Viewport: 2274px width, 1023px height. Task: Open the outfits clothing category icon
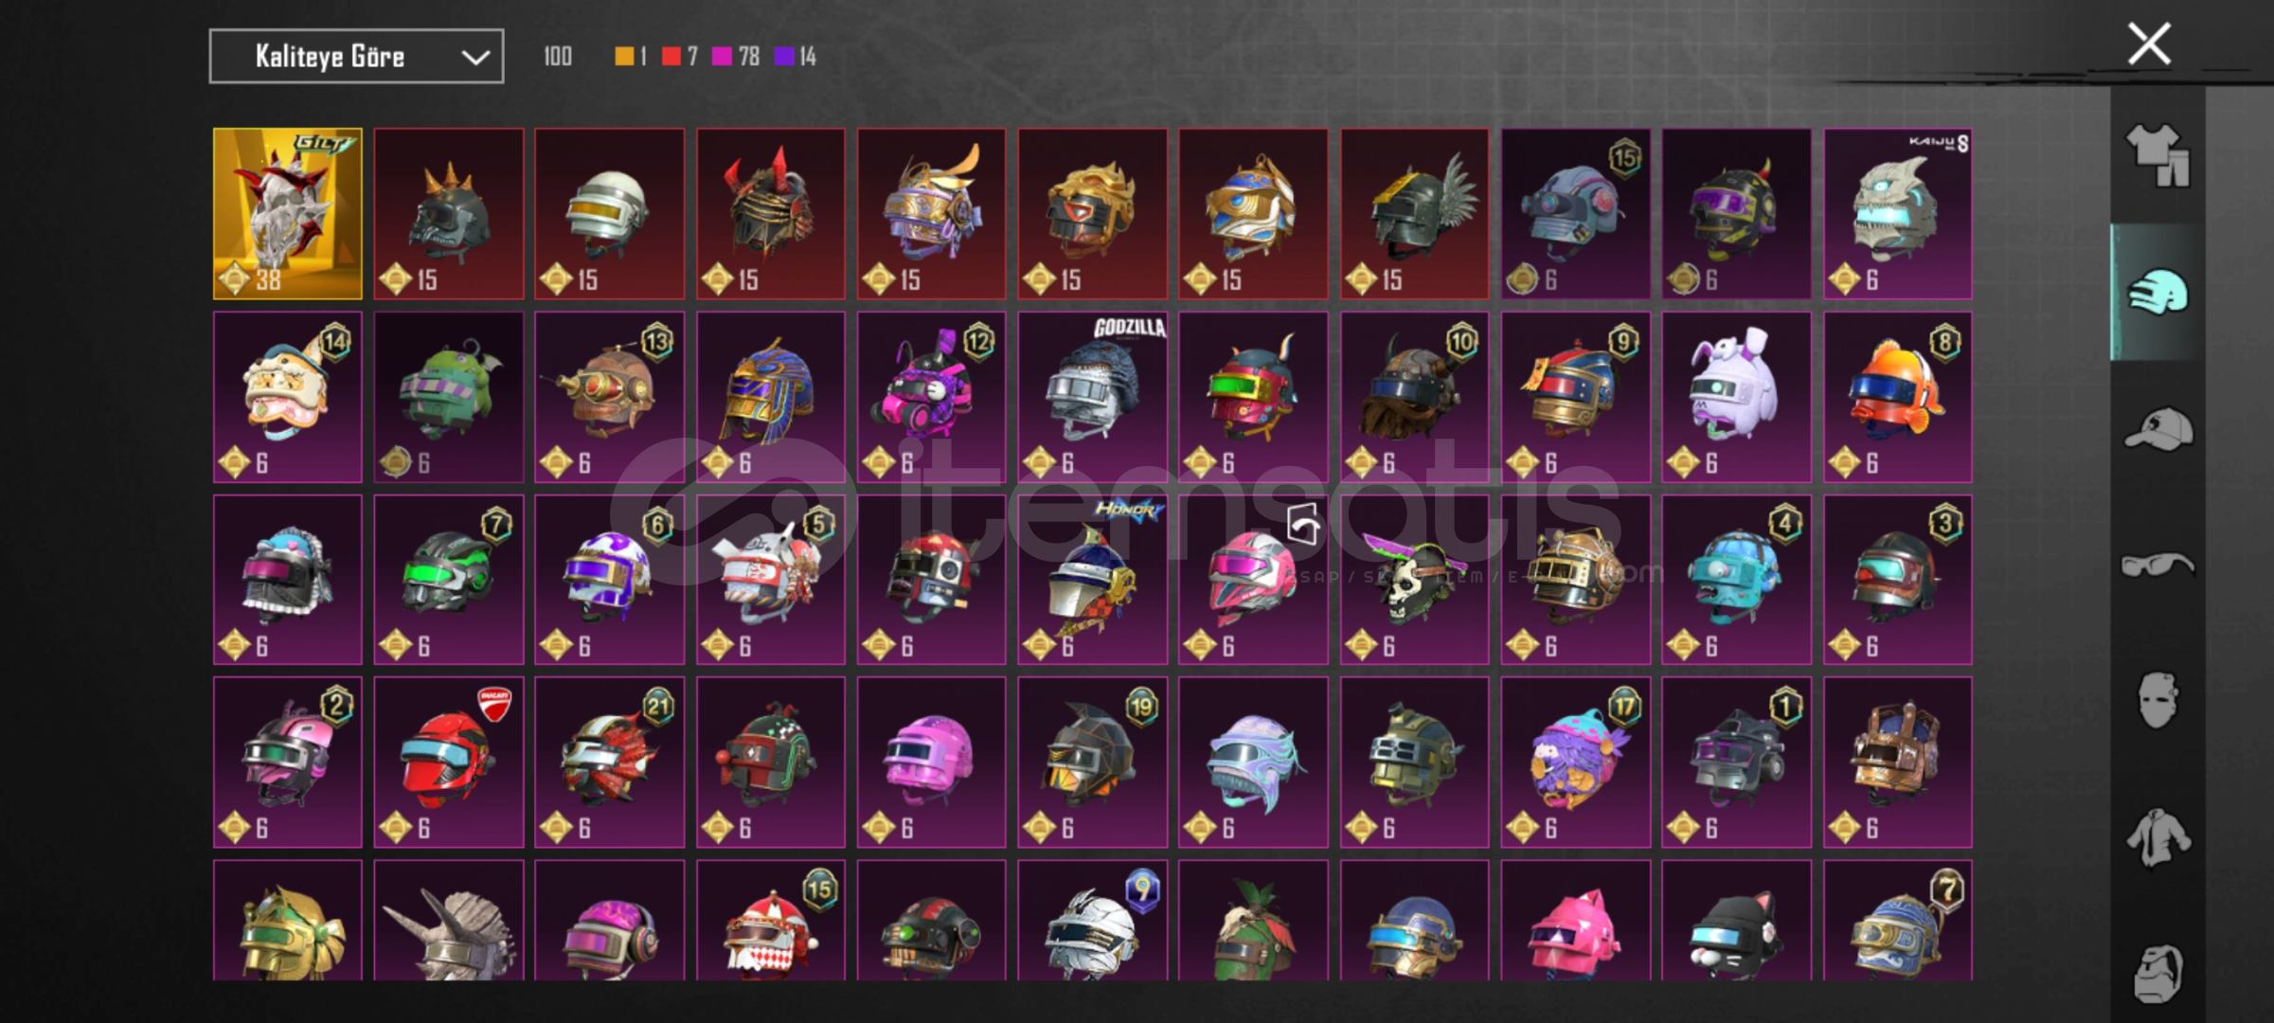pyautogui.click(x=2158, y=155)
